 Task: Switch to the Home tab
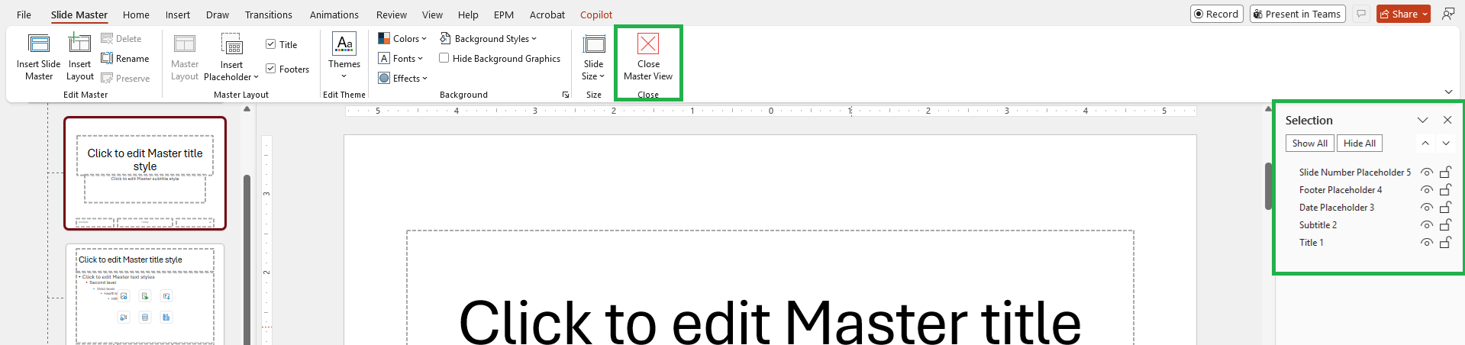coord(136,15)
